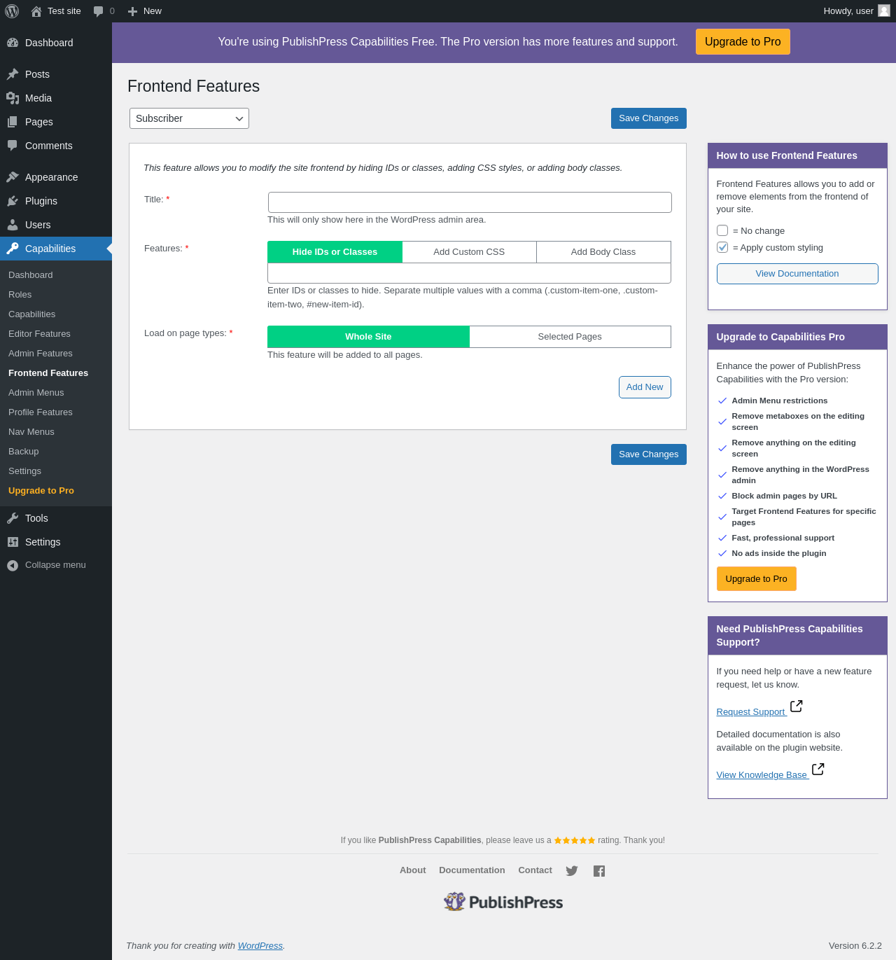The width and height of the screenshot is (896, 960).
Task: Open the Test site home icon
Action: pyautogui.click(x=36, y=11)
